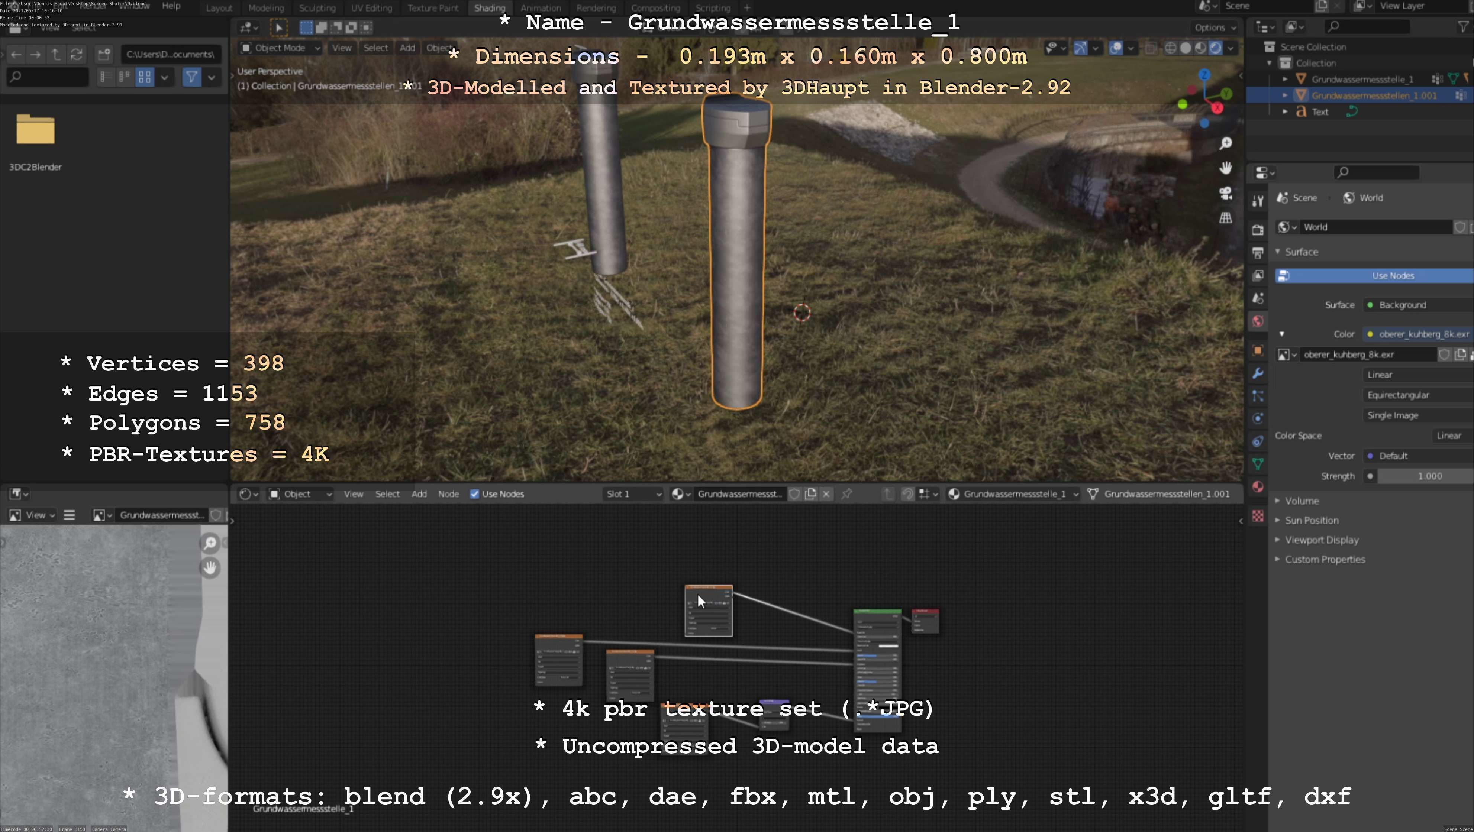Toggle the file browser filter funnel
The image size is (1474, 832).
(192, 77)
